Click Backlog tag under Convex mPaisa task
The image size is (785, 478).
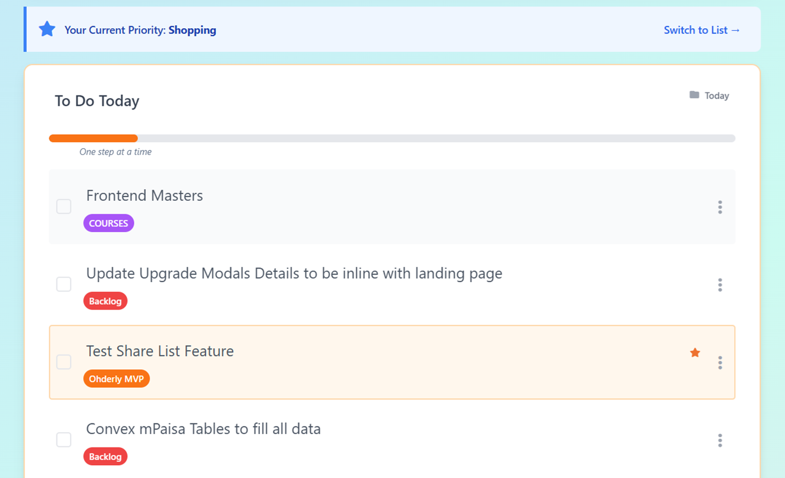tap(105, 457)
